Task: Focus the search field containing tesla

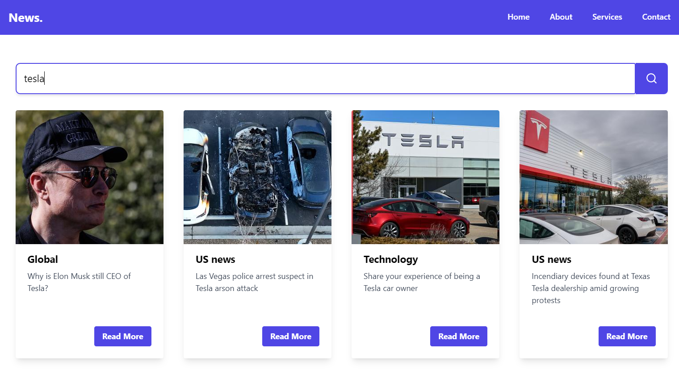Action: click(x=325, y=79)
